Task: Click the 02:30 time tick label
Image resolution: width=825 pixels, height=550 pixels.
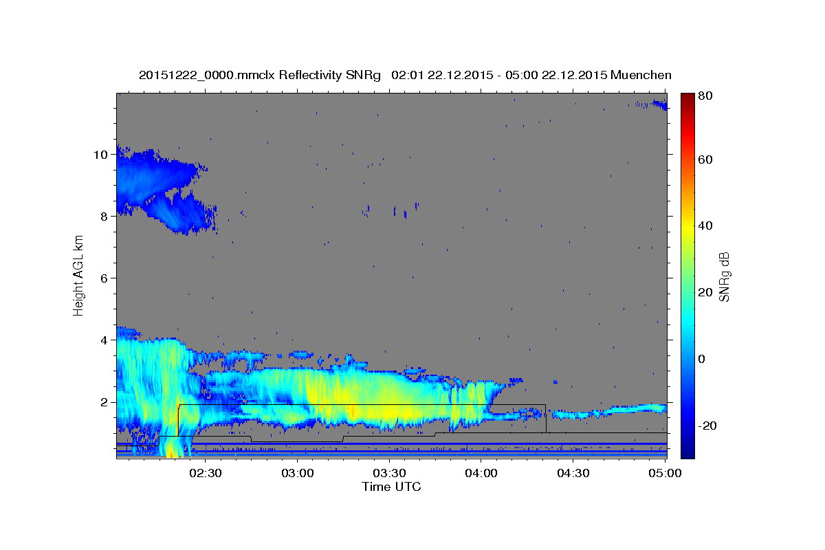Action: (205, 473)
